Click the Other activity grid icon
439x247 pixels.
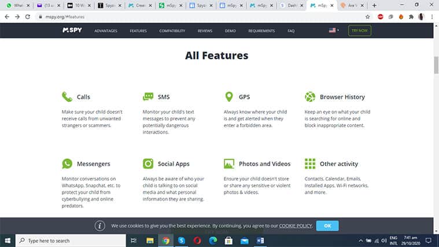click(x=310, y=164)
